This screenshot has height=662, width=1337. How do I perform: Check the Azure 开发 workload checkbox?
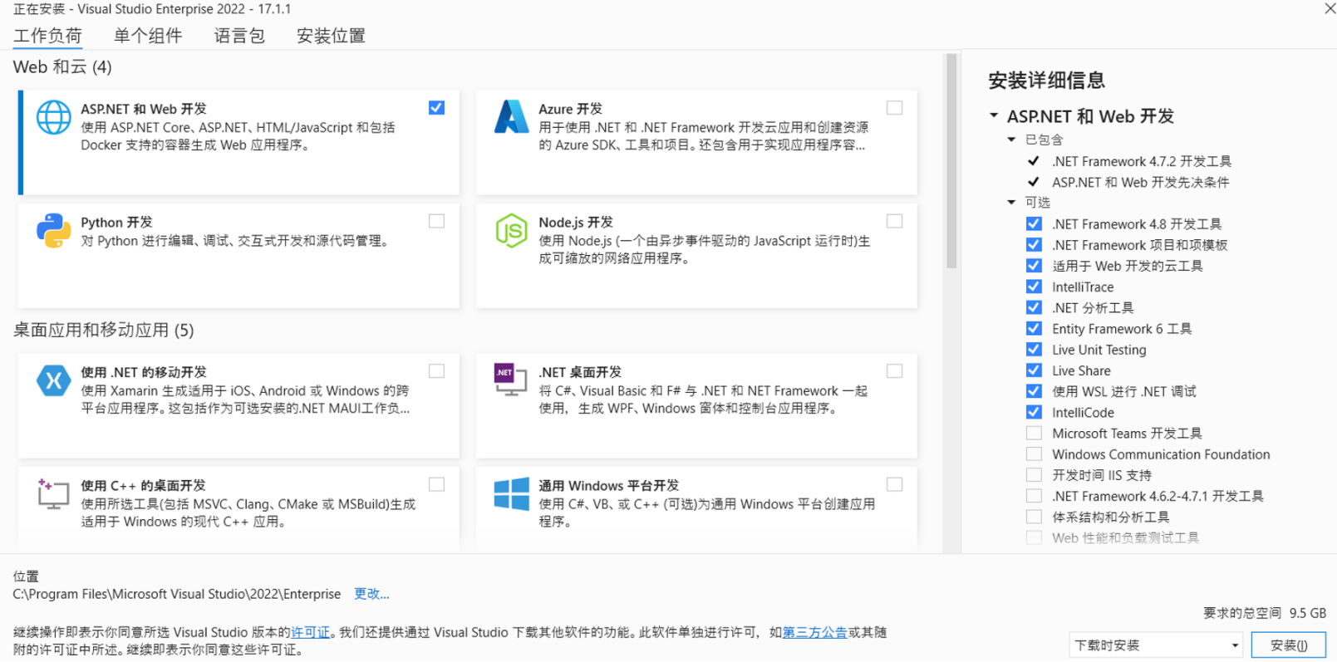pyautogui.click(x=894, y=108)
